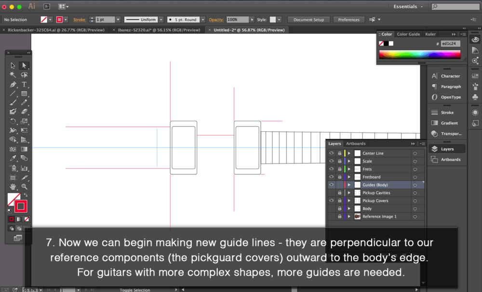
Task: Switch to the Artboards tab
Action: tap(356, 143)
